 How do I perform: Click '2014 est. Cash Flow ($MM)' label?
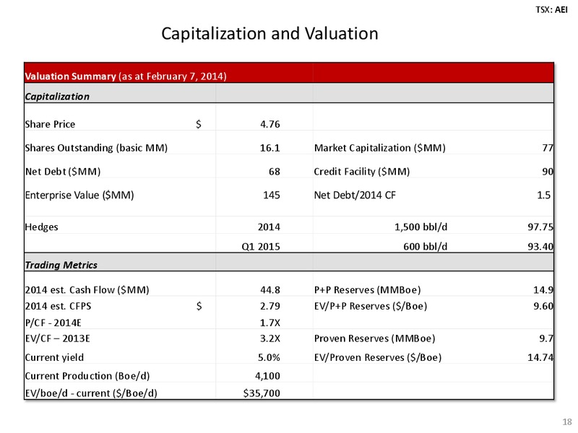click(x=87, y=290)
